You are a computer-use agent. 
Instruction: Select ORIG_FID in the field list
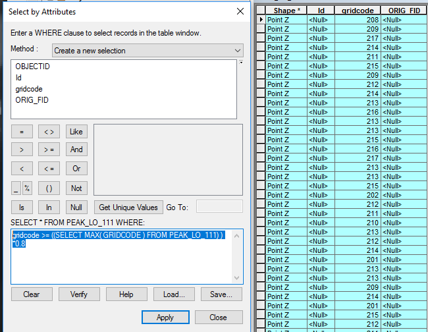(x=32, y=100)
